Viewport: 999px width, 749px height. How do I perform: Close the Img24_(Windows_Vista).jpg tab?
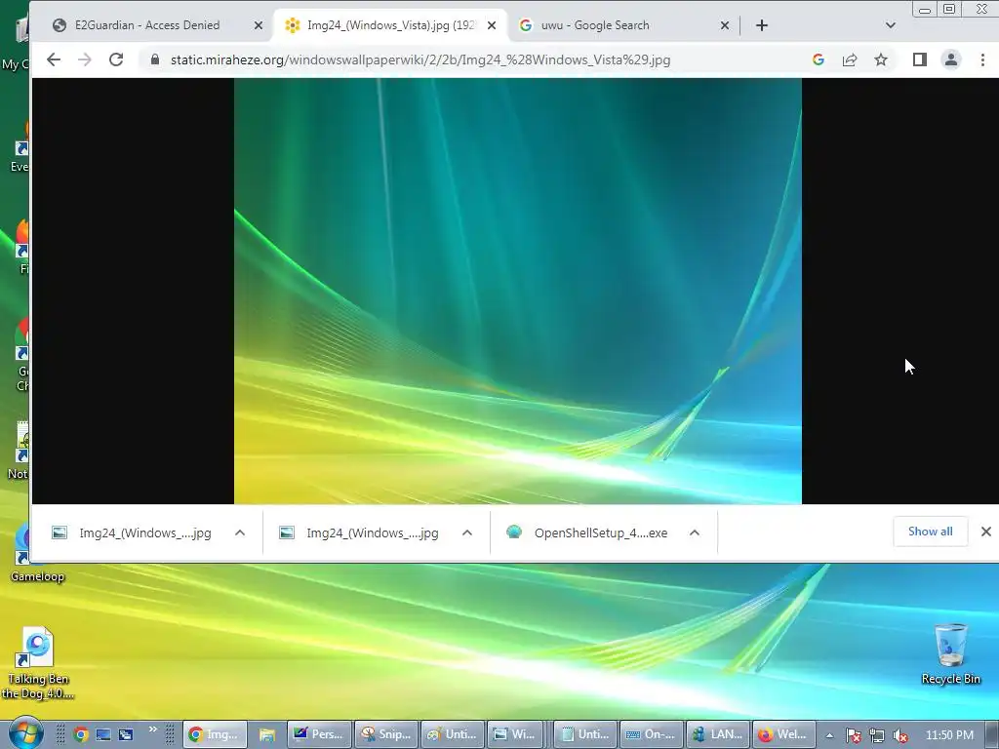(492, 25)
